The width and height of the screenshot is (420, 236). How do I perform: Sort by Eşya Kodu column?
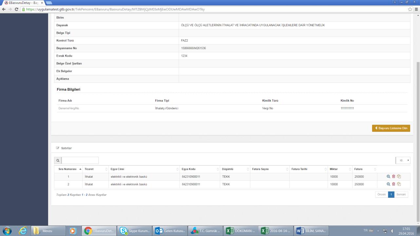(x=200, y=169)
